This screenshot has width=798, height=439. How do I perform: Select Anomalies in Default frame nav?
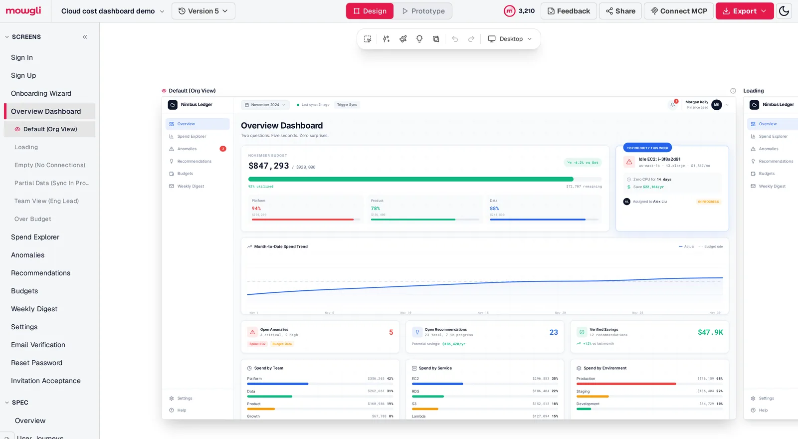(198, 149)
